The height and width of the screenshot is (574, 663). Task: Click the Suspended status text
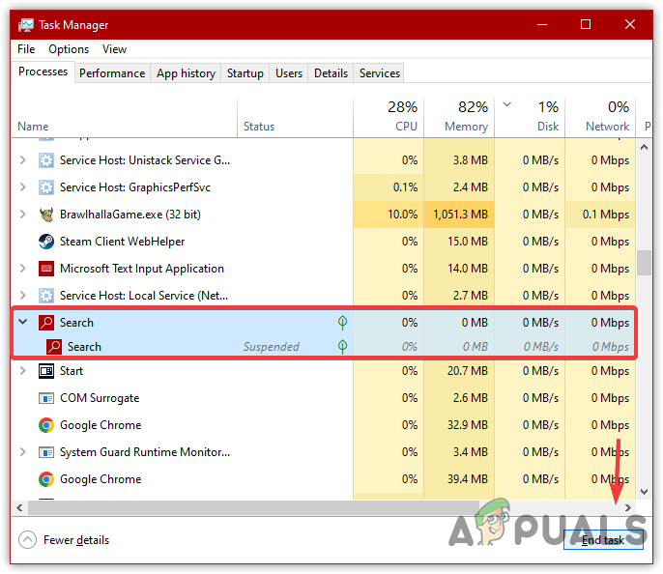pos(271,347)
